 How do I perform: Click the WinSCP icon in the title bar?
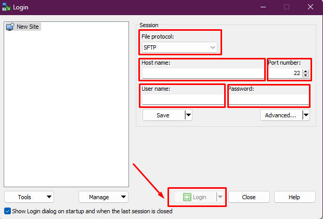(x=6, y=7)
